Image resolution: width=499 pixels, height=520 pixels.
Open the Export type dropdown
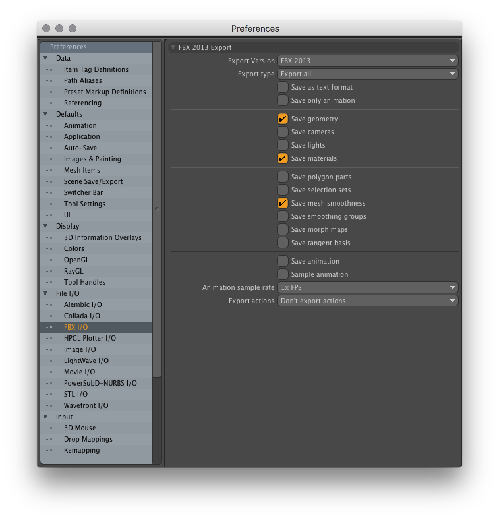pos(367,74)
